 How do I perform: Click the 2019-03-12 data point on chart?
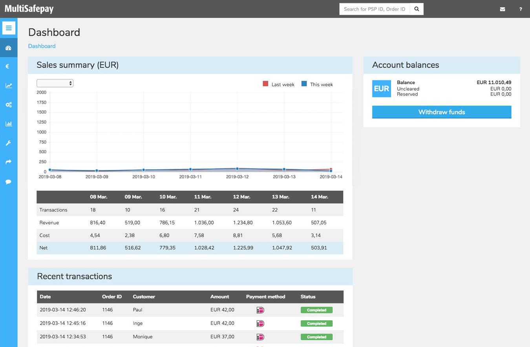tap(237, 169)
